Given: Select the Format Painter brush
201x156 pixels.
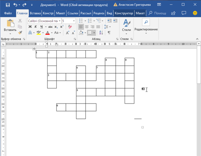Looking at the screenshot, I should pos(20,32).
